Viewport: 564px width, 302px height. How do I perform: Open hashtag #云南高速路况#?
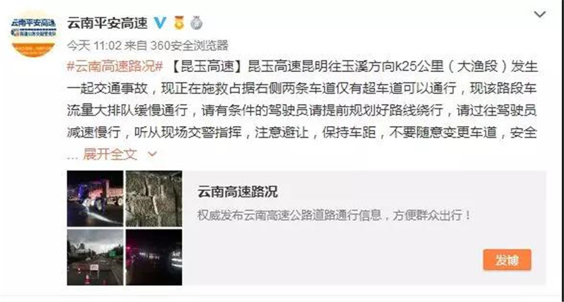(x=115, y=66)
